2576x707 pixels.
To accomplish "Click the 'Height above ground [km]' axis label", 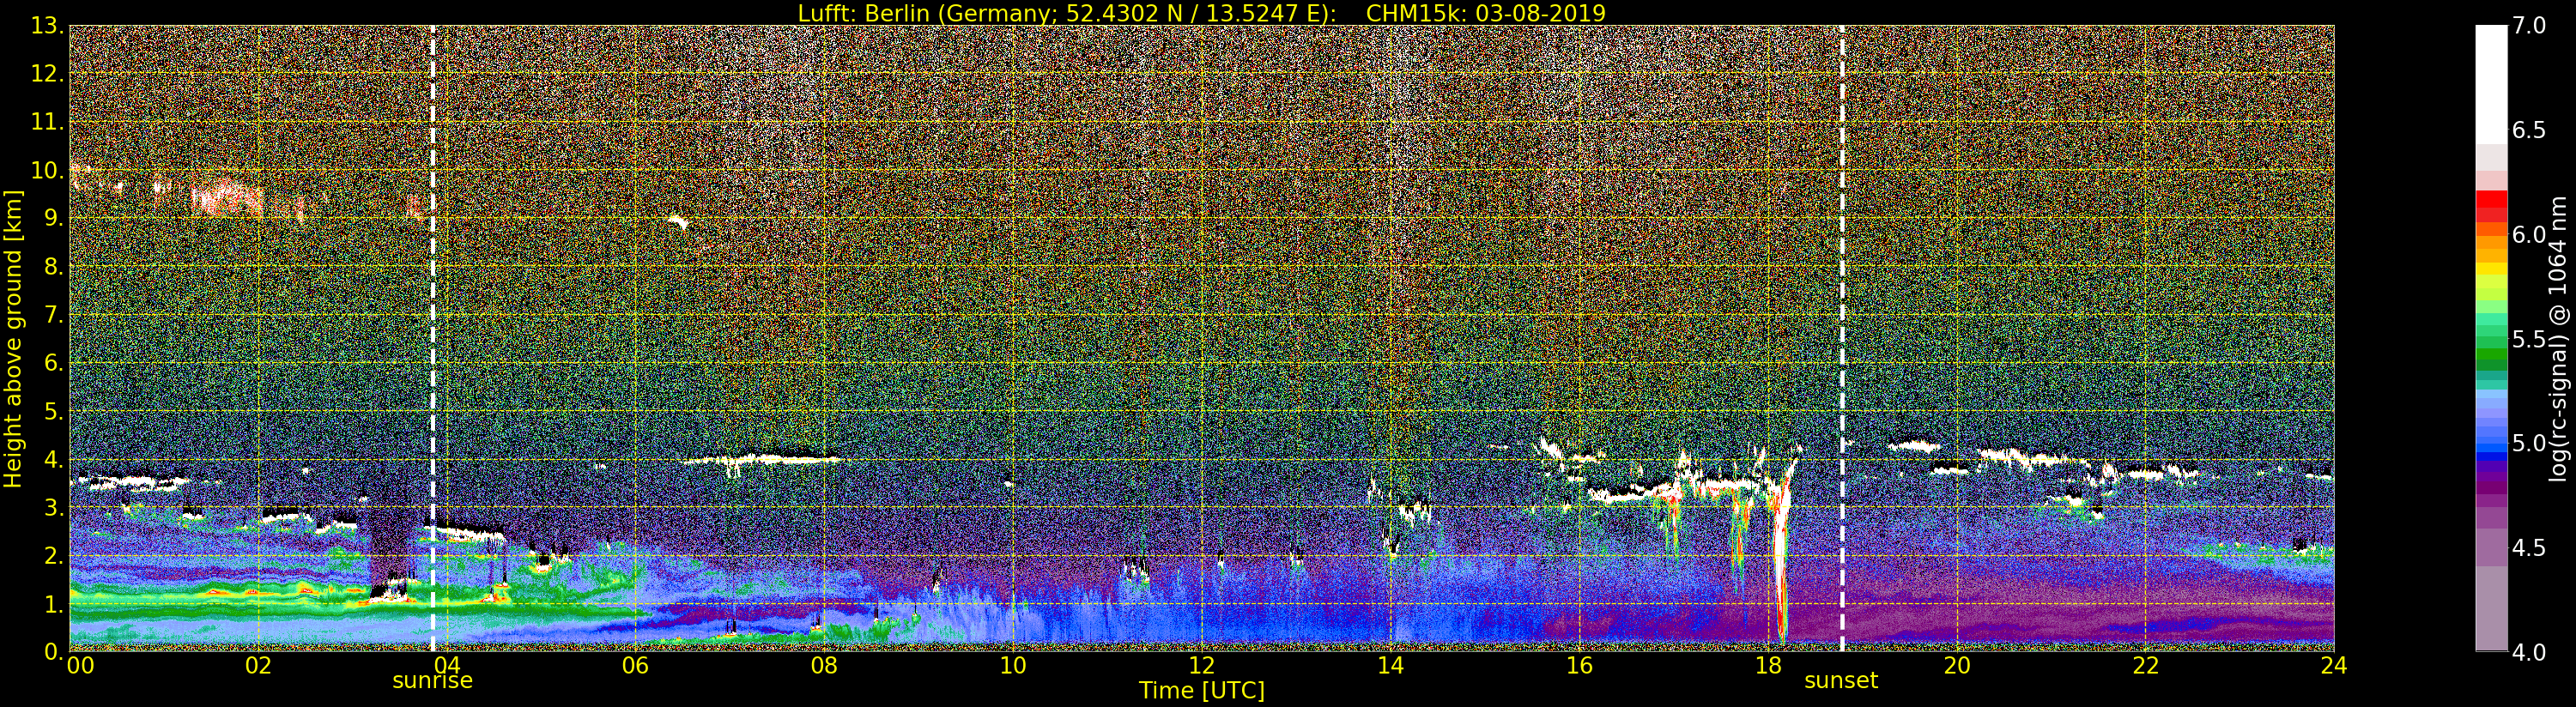I will tap(13, 338).
